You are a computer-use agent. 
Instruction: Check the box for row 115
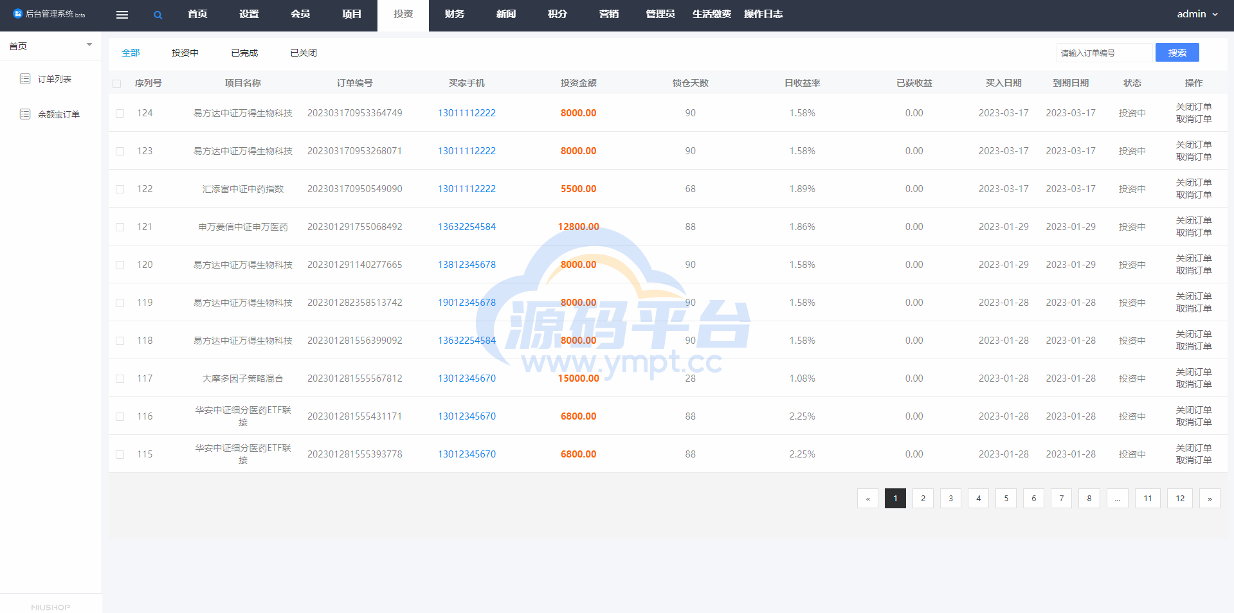120,454
